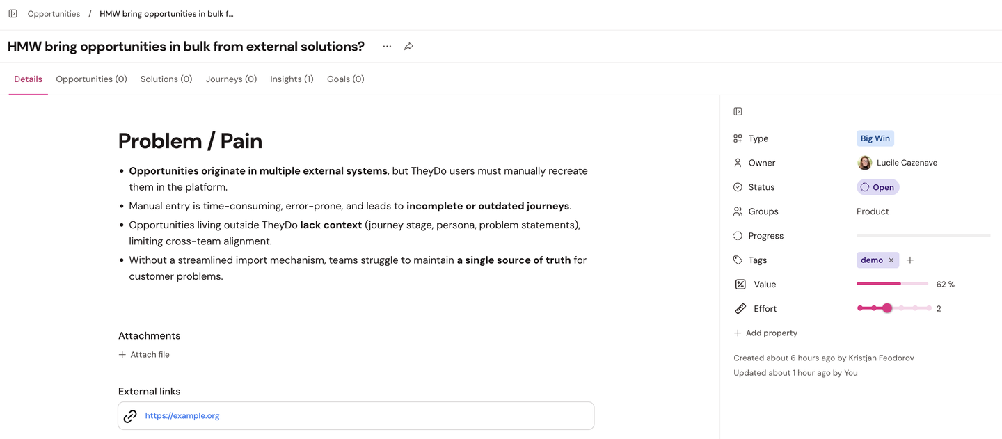Select the Owner person icon

(738, 162)
